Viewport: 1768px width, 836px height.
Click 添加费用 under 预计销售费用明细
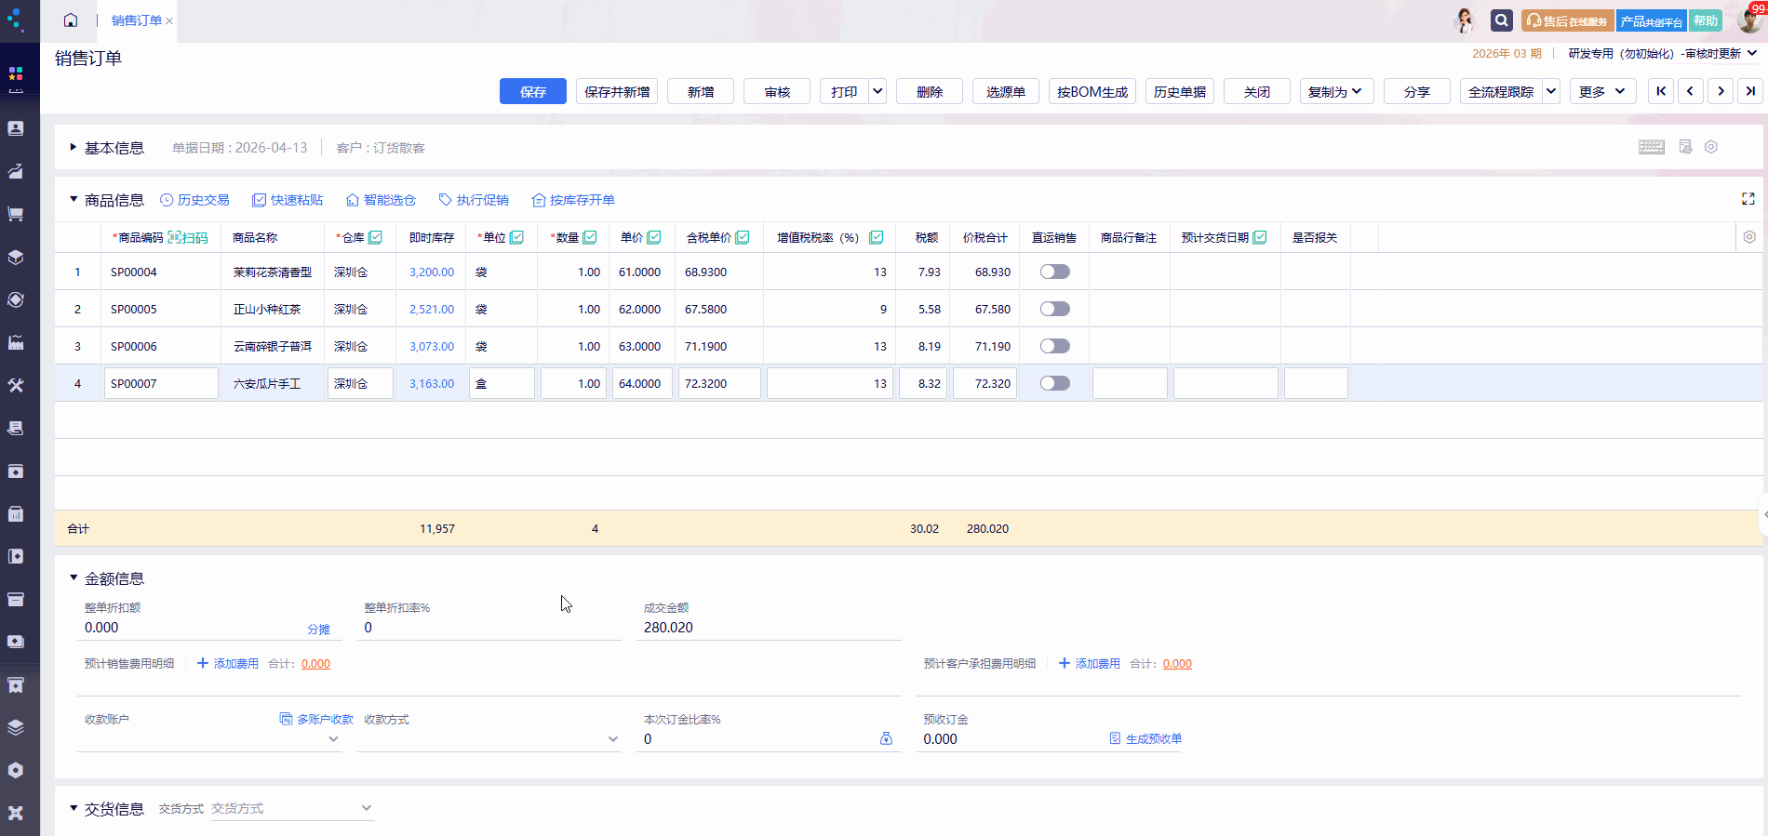[228, 663]
